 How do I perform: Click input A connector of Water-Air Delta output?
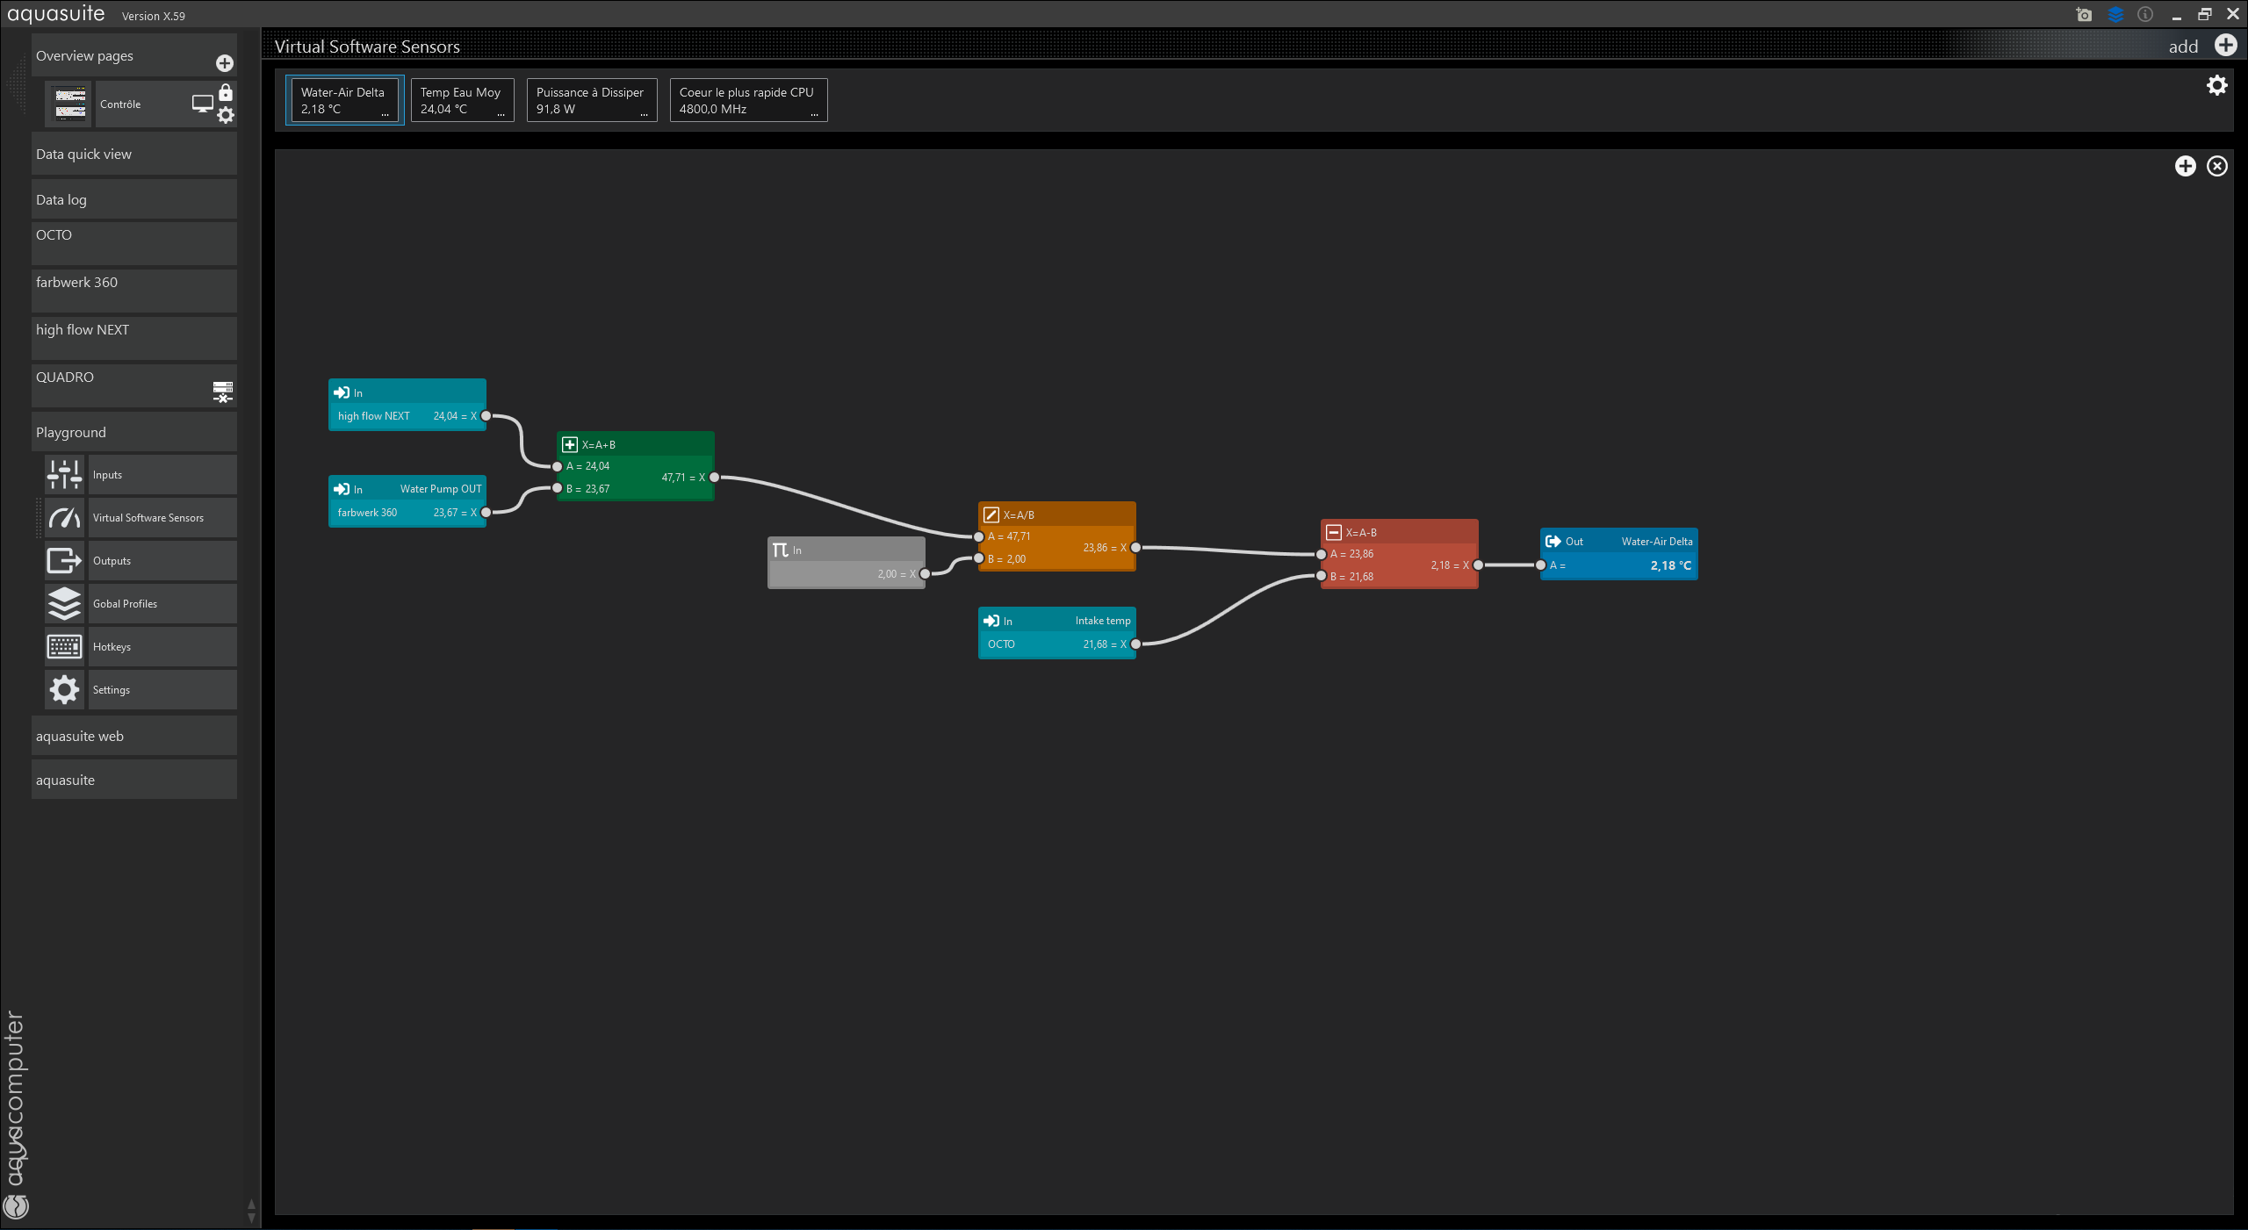click(x=1541, y=565)
